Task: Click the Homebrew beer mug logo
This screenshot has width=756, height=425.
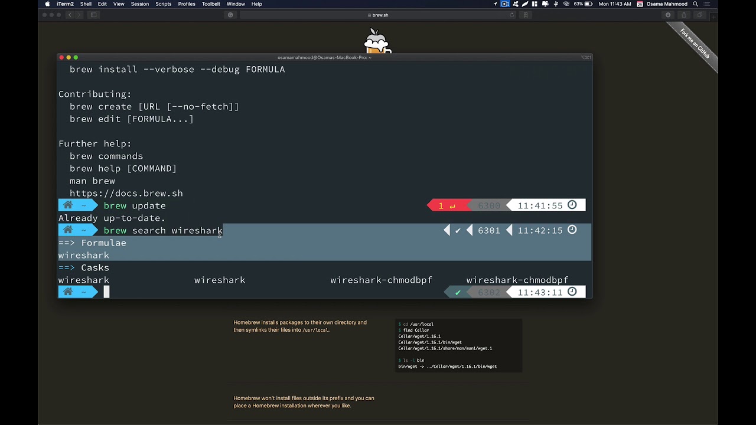Action: click(x=377, y=41)
